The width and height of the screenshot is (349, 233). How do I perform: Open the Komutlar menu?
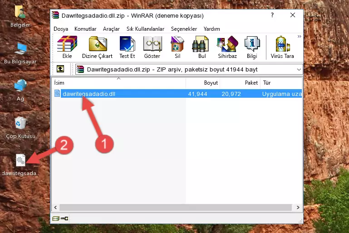[x=85, y=29]
